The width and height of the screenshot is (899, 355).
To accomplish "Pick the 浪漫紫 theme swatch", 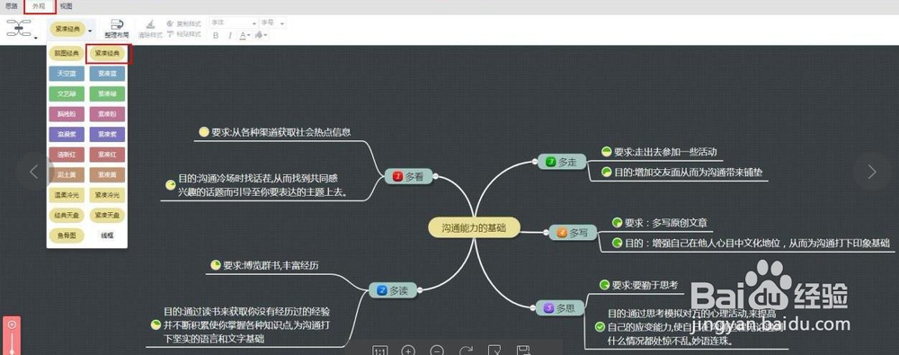I will pos(67,134).
